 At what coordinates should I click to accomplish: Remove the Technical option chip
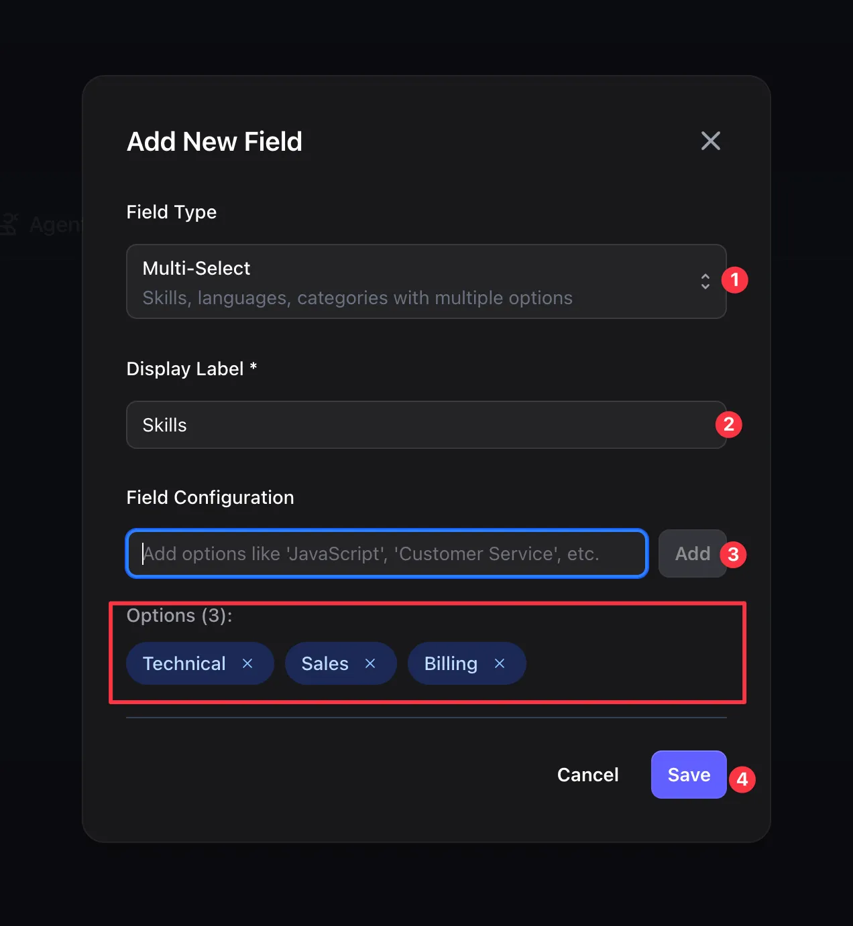pos(247,663)
